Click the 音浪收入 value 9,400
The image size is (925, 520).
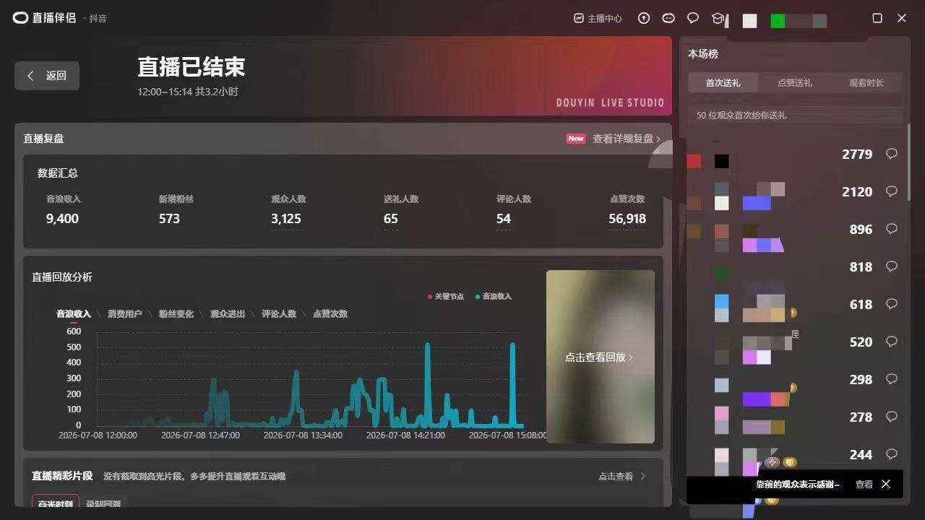click(x=62, y=219)
